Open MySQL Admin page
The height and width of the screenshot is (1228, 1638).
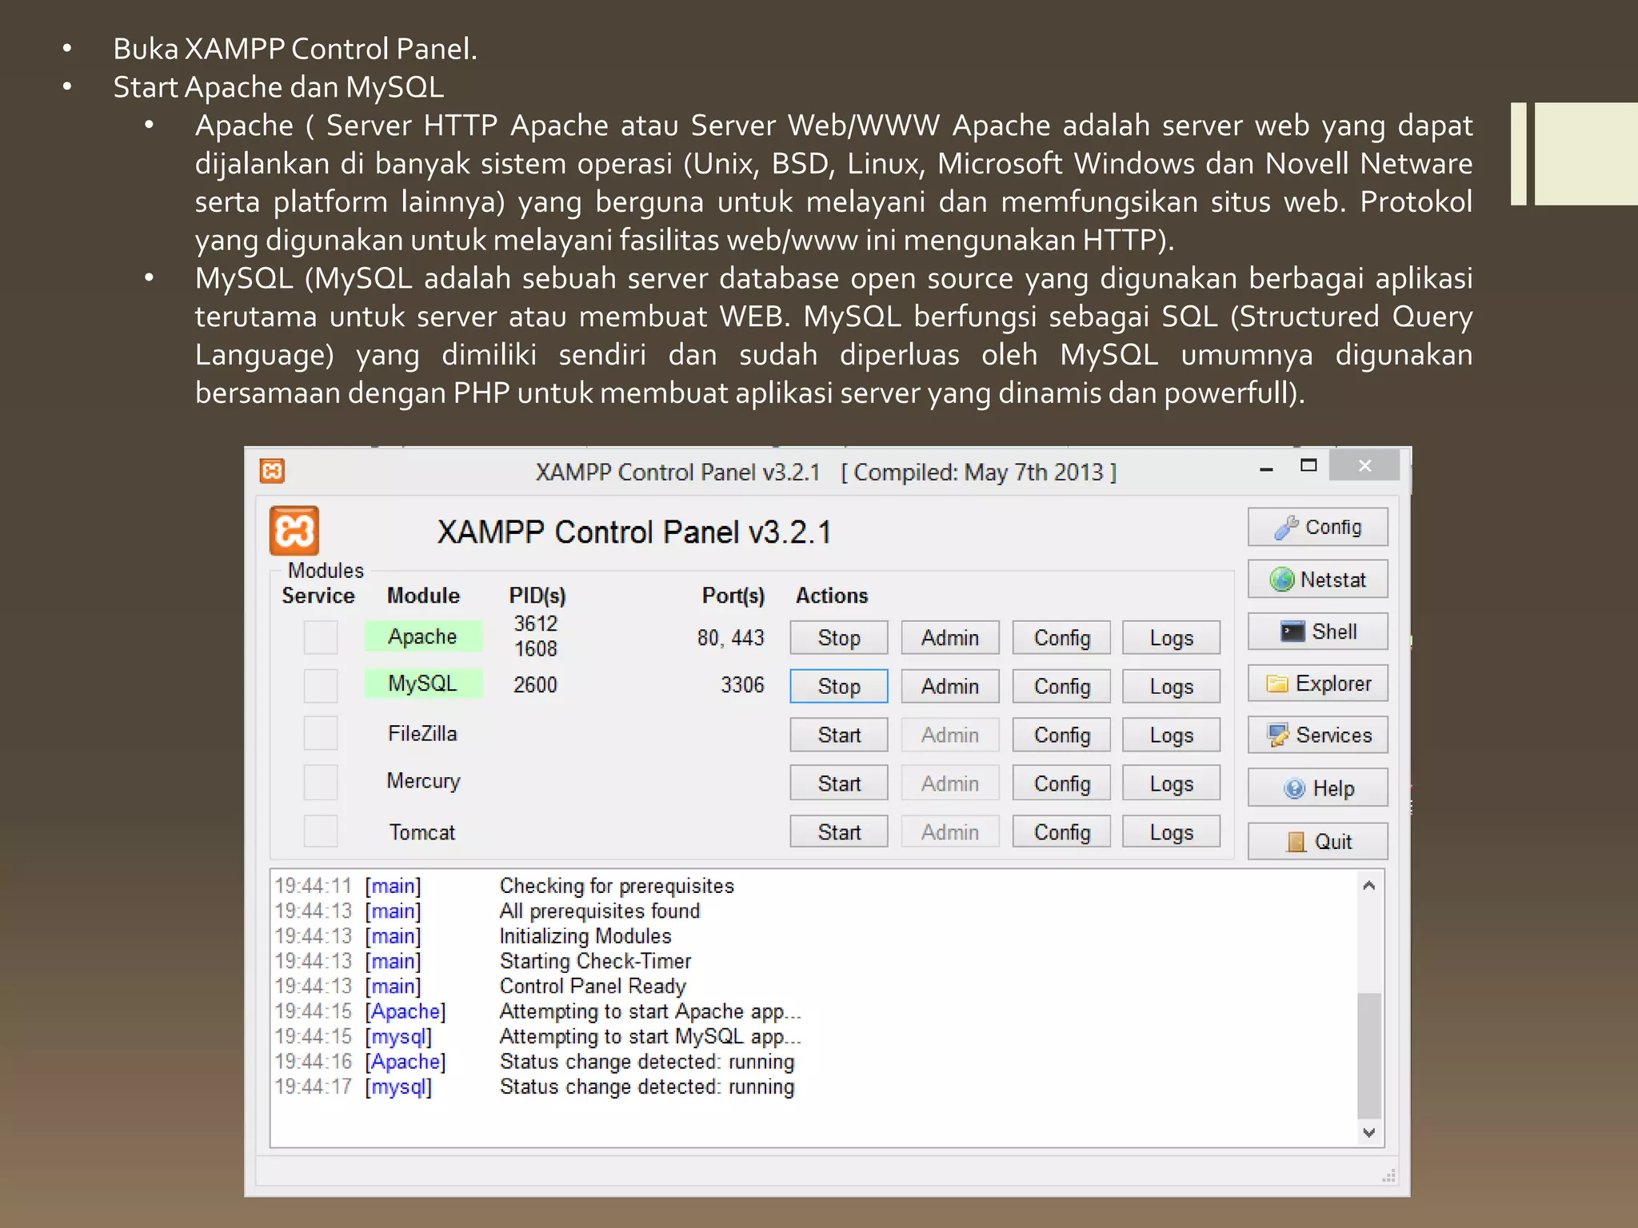(x=950, y=686)
